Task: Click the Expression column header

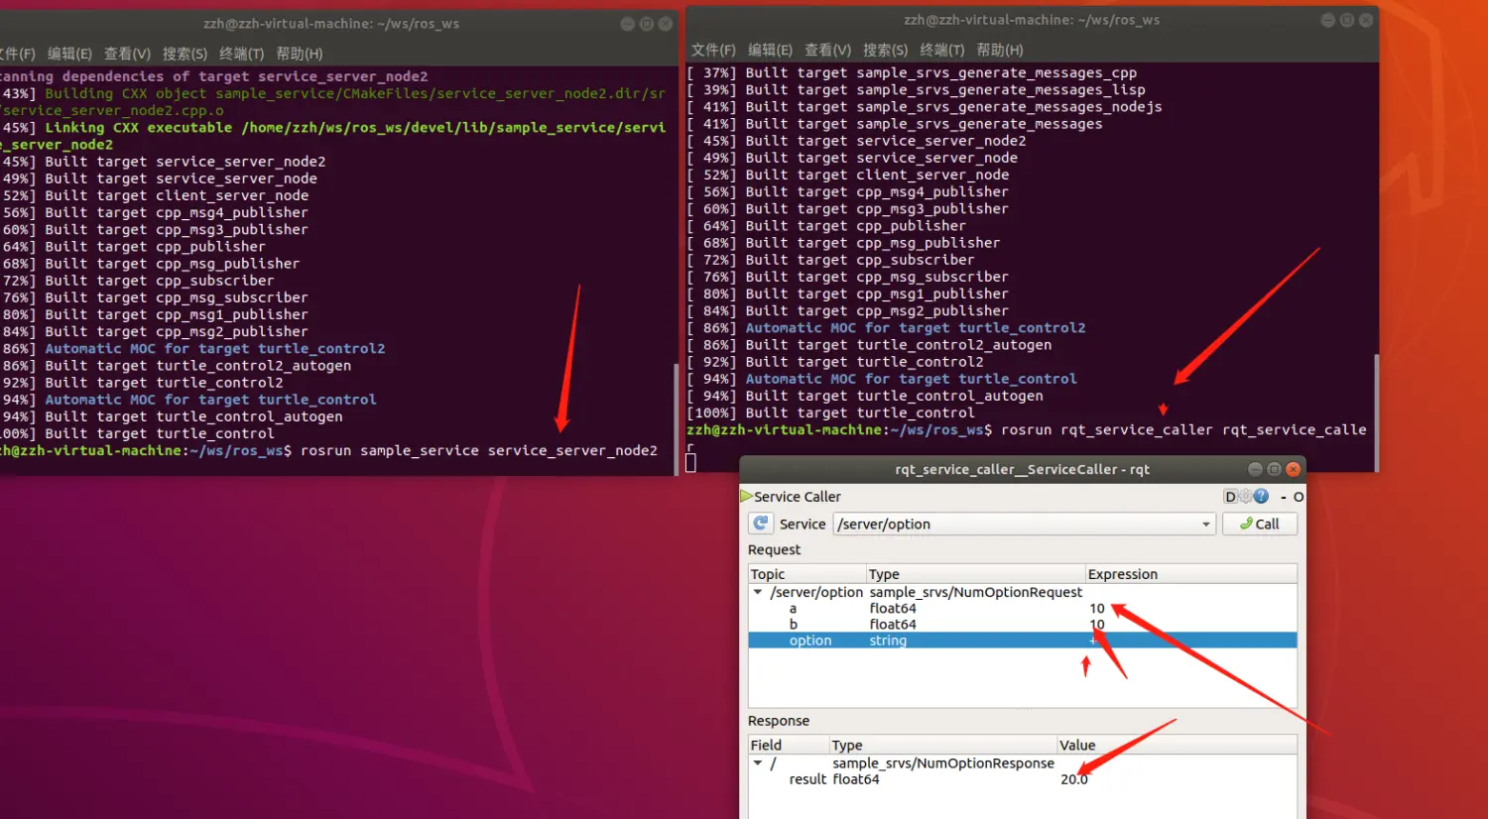Action: pos(1191,574)
